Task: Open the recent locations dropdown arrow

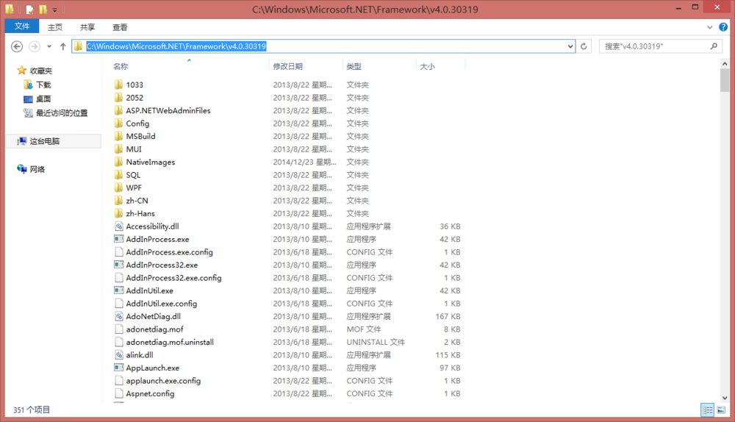Action: point(49,46)
